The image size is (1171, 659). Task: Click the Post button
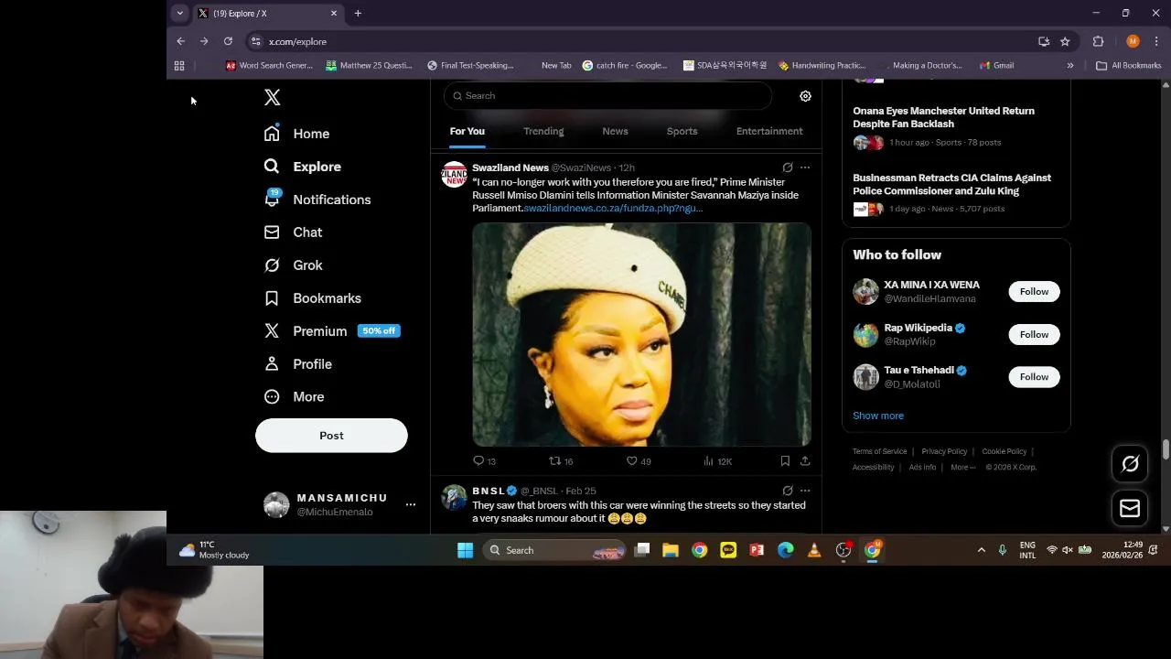tap(331, 436)
